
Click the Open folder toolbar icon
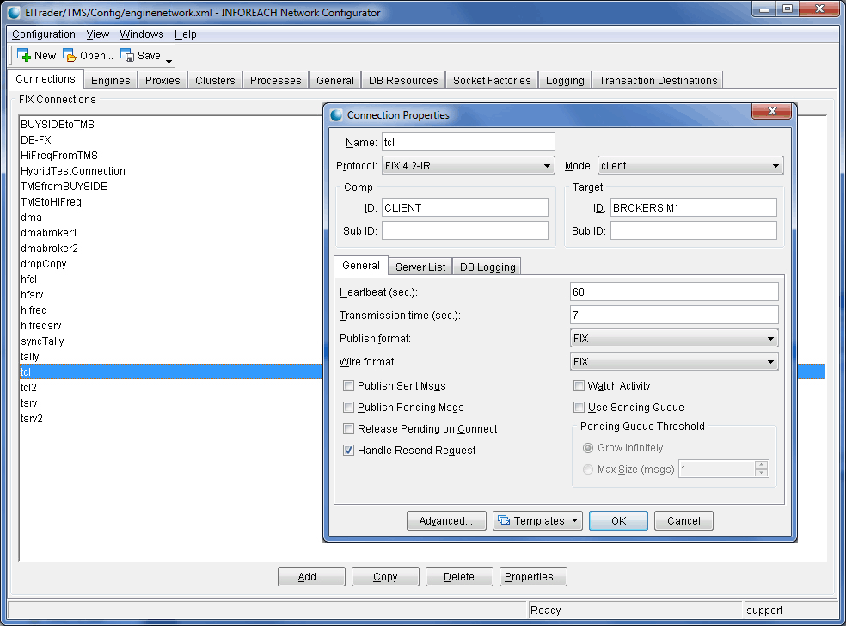pyautogui.click(x=70, y=55)
